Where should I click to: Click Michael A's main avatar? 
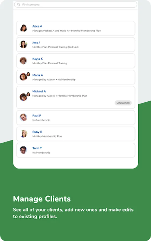tap(23, 97)
